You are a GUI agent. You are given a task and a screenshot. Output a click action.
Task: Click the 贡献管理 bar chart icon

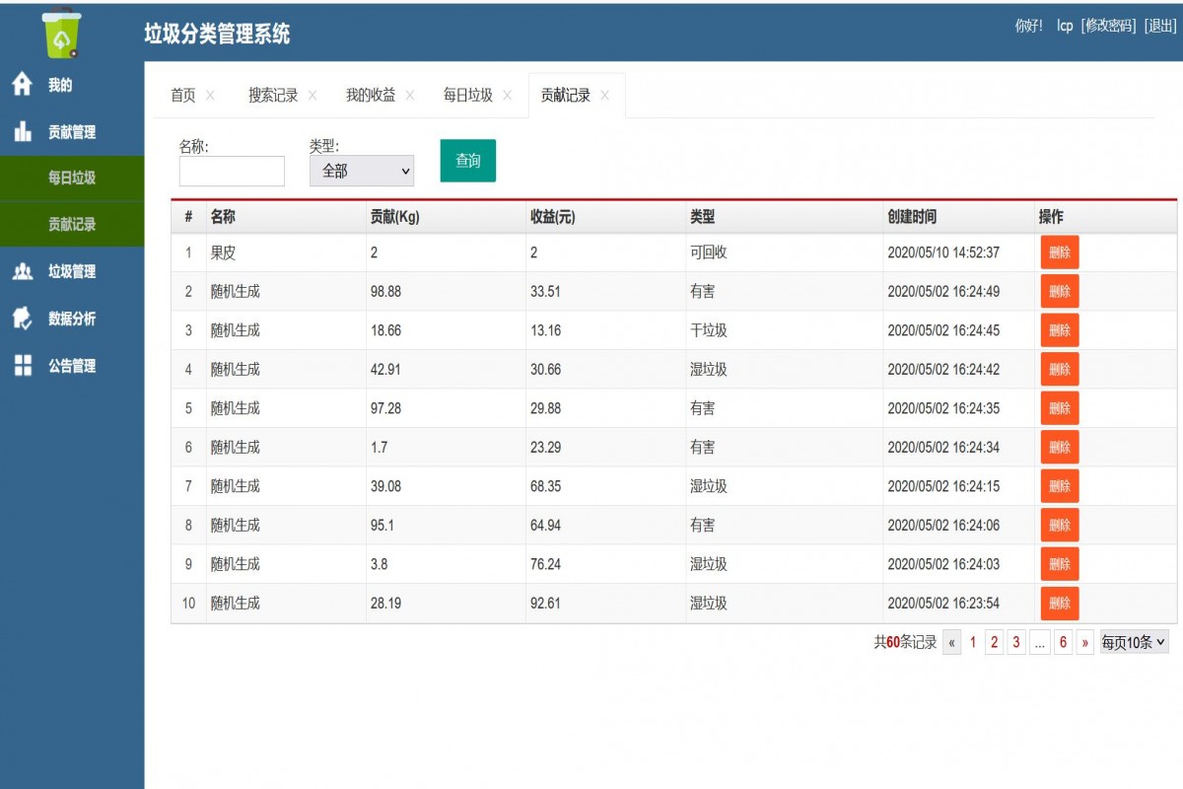coord(22,131)
